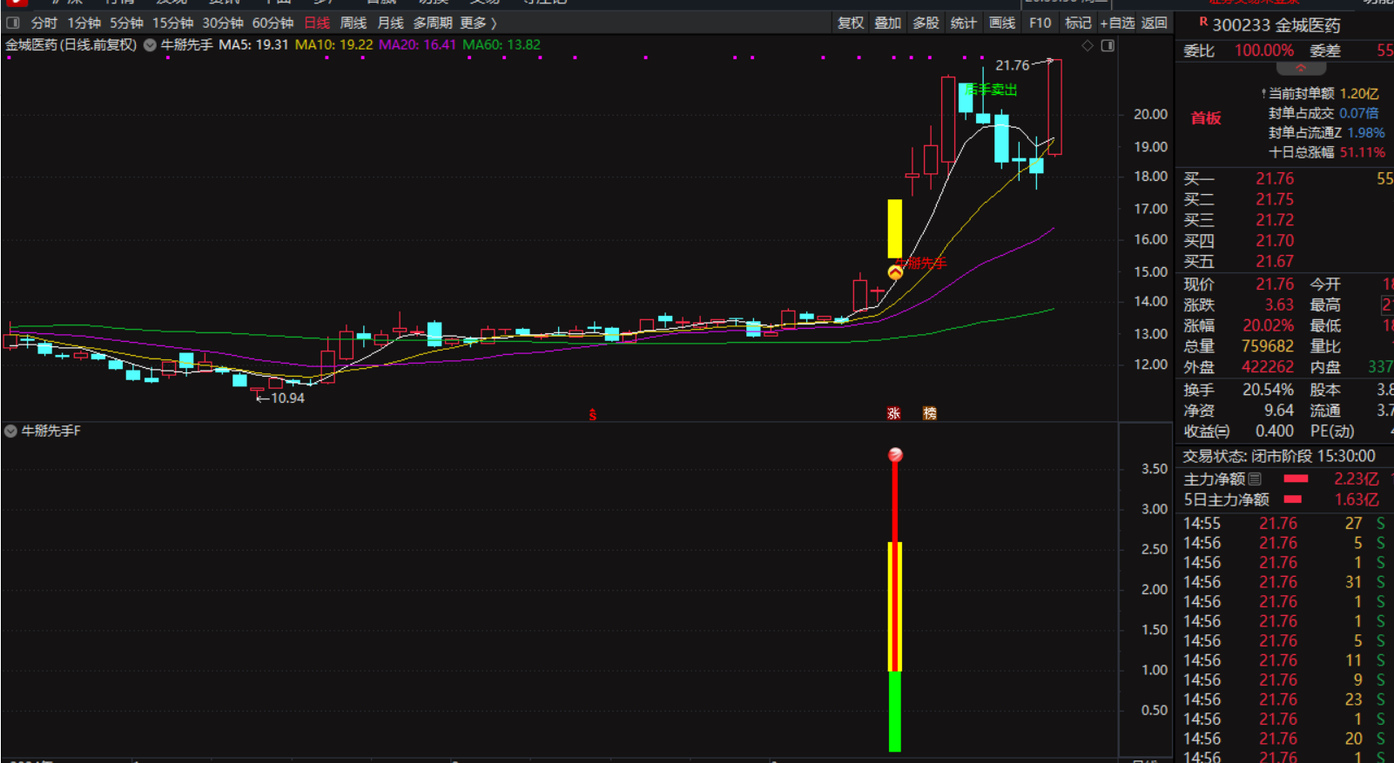Add stock via +自选 button

click(x=1117, y=23)
